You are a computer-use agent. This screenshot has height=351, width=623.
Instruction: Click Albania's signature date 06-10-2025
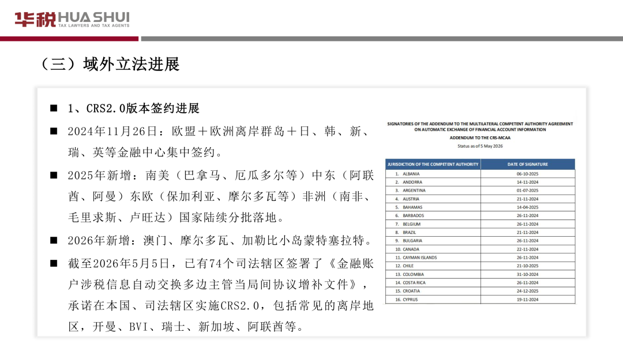pyautogui.click(x=528, y=174)
